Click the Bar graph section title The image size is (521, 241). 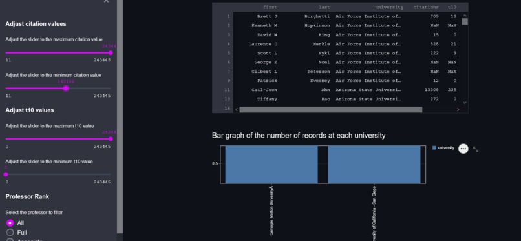(x=299, y=136)
